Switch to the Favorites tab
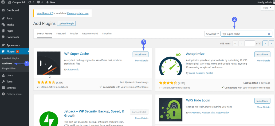This screenshot has height=126, width=275. point(107,33)
